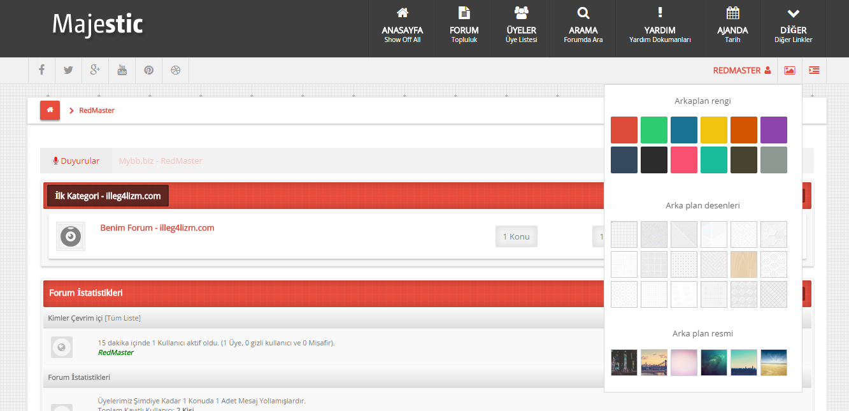Click the red home breadcrumb icon
849x411 pixels.
pos(50,110)
